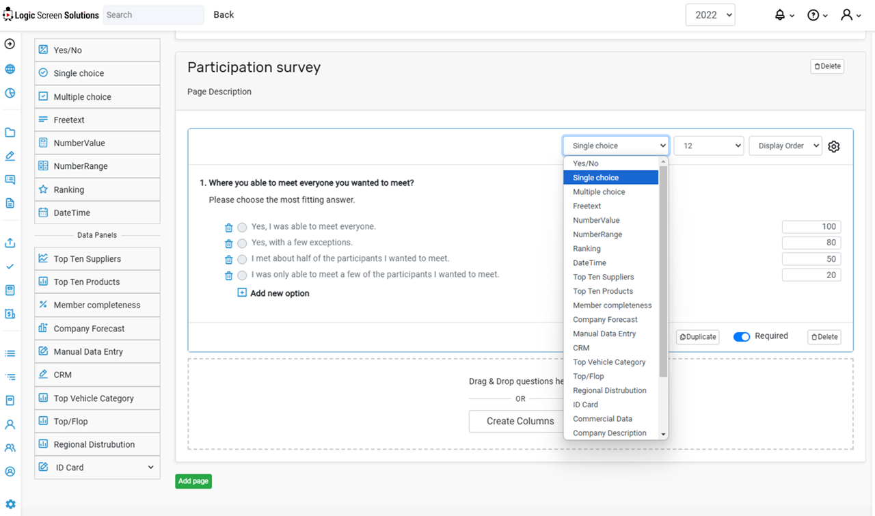Delete the 'only able to meet a few' option
875x516 pixels.
(x=229, y=275)
